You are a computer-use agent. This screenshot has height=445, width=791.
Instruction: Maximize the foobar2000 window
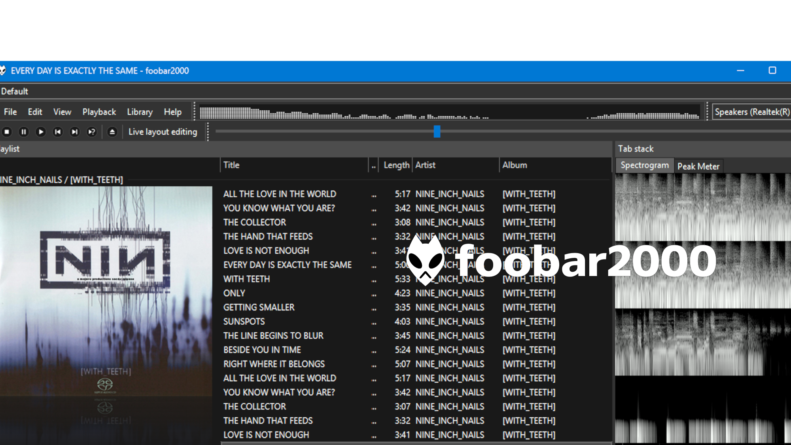coord(772,70)
